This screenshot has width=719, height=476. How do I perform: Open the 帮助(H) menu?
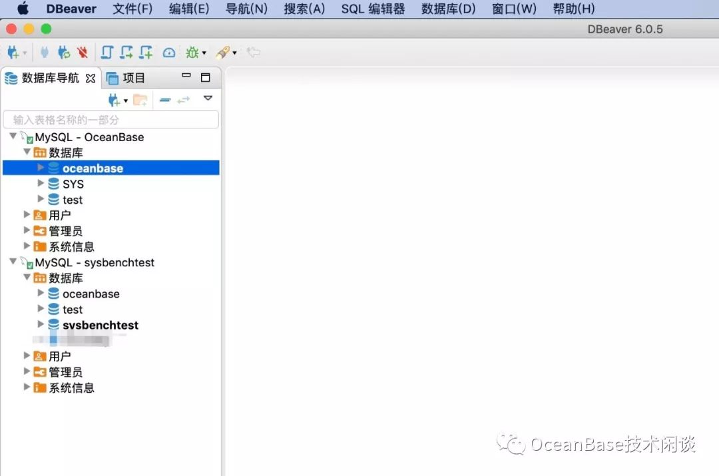tap(574, 9)
